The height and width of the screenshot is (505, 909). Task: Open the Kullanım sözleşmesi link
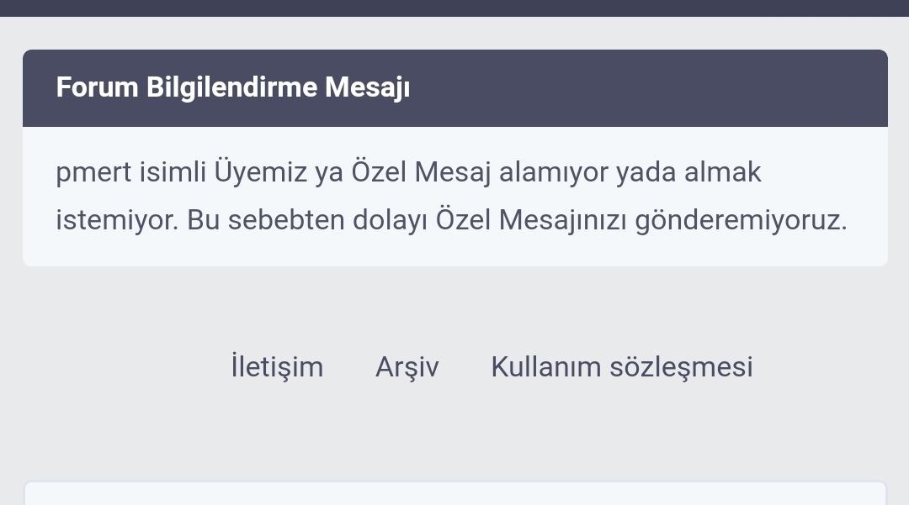click(x=621, y=367)
